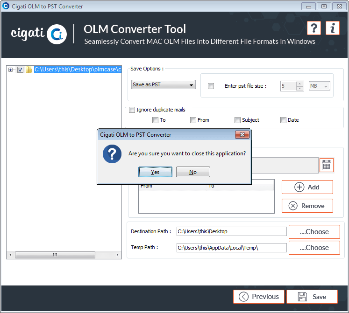Click the folder icon in the tree

[28, 70]
